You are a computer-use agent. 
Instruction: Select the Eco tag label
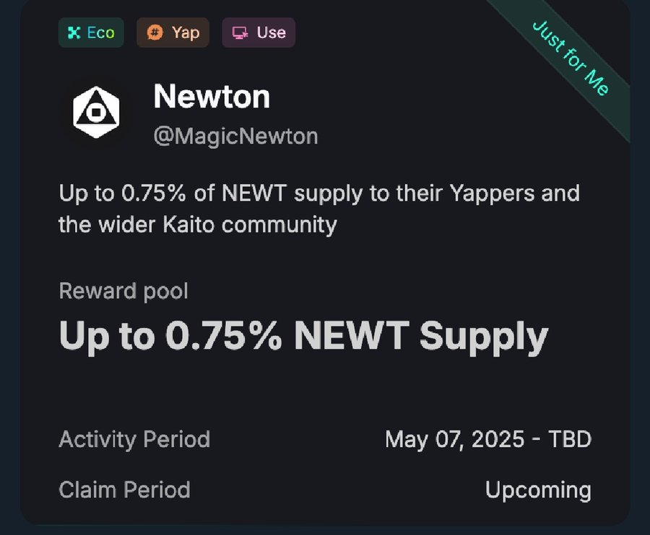click(100, 32)
